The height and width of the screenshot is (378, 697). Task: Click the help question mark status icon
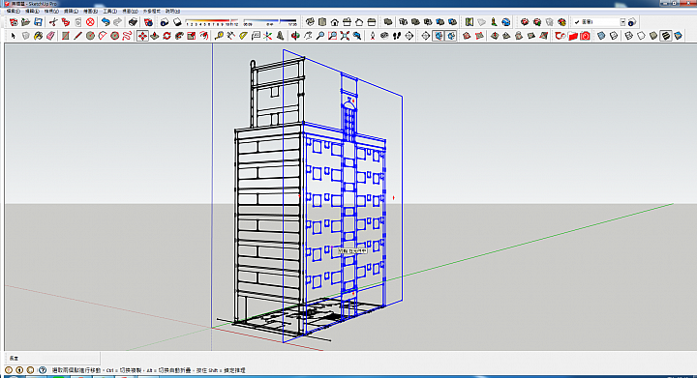coord(43,370)
